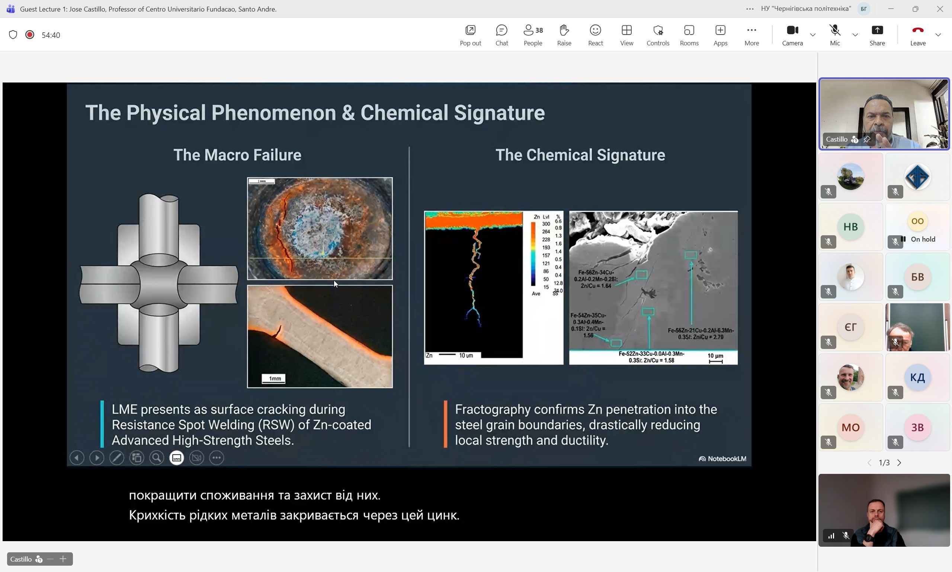Image resolution: width=952 pixels, height=572 pixels.
Task: Open the React emoji menu
Action: [x=595, y=35]
